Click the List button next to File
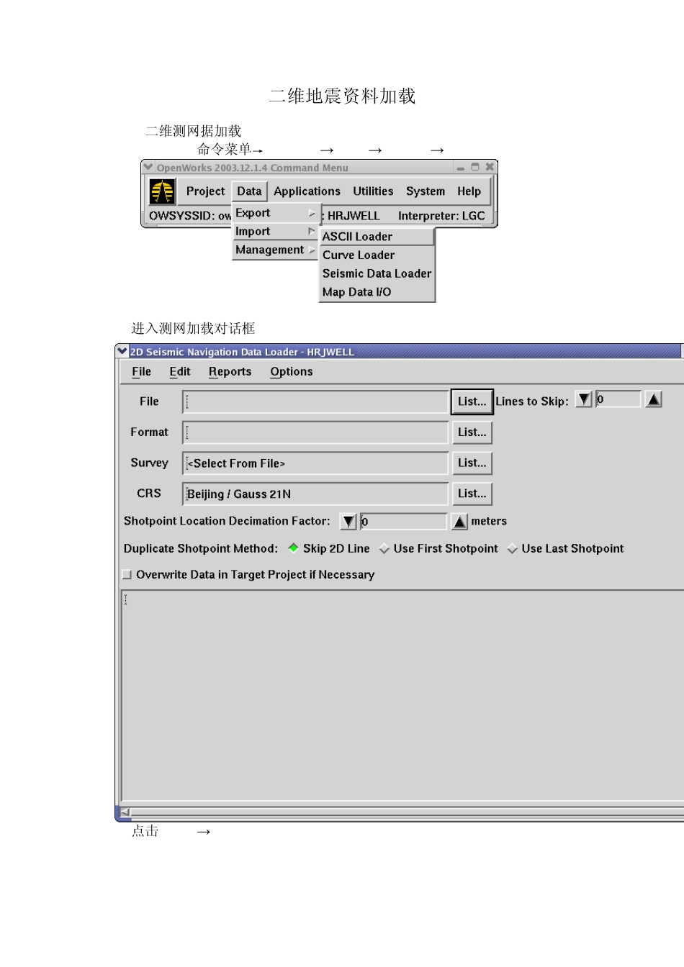684x967 pixels. pos(472,401)
